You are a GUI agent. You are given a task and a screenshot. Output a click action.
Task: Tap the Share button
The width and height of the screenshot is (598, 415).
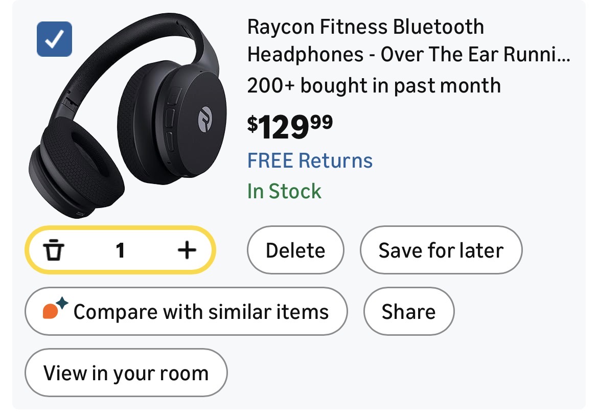click(408, 311)
